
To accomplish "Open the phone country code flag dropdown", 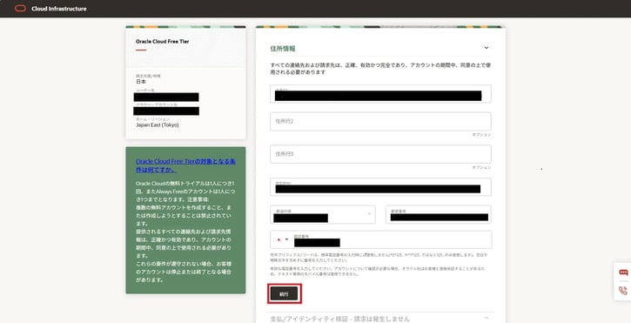I will pyautogui.click(x=283, y=239).
